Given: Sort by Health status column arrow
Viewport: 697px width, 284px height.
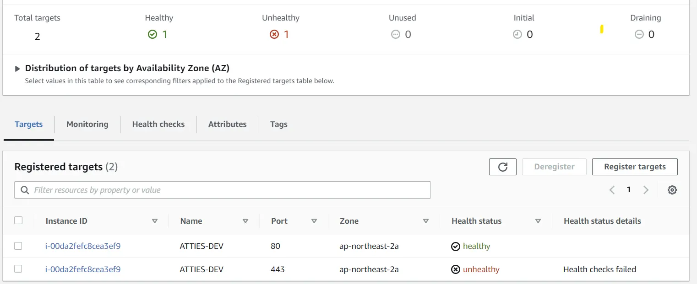Looking at the screenshot, I should pos(538,221).
